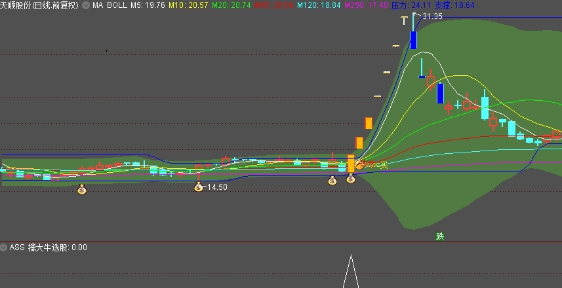Click the yellow T signal marker
The height and width of the screenshot is (288, 562).
click(405, 20)
